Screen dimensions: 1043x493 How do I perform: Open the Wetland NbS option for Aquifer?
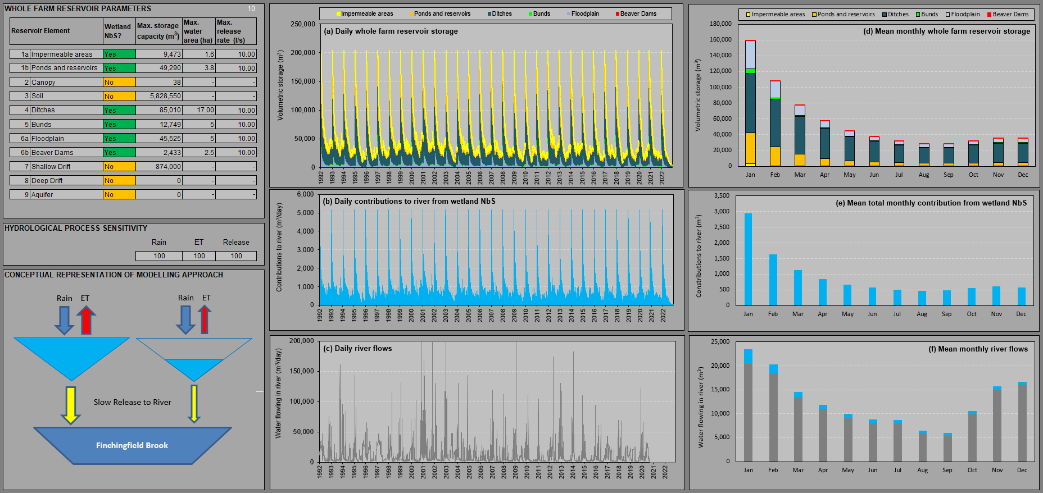119,194
